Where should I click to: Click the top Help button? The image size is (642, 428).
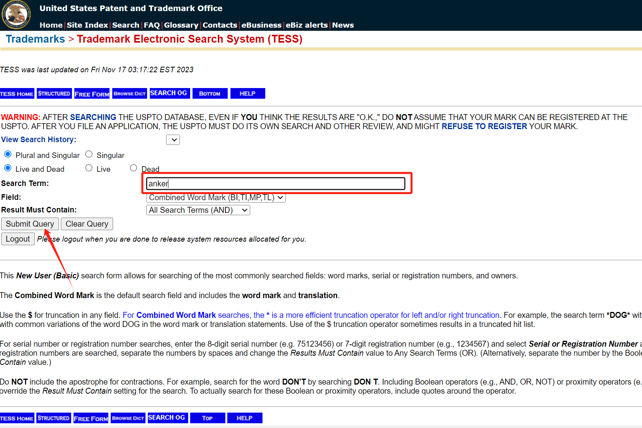[247, 94]
